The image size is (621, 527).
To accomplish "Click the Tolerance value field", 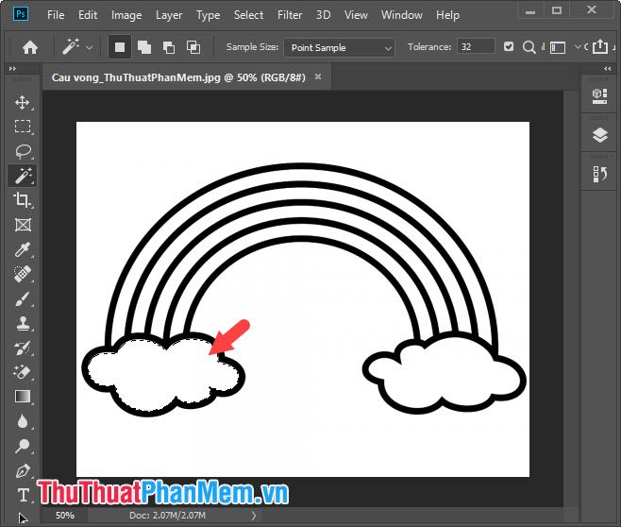I will tap(476, 47).
